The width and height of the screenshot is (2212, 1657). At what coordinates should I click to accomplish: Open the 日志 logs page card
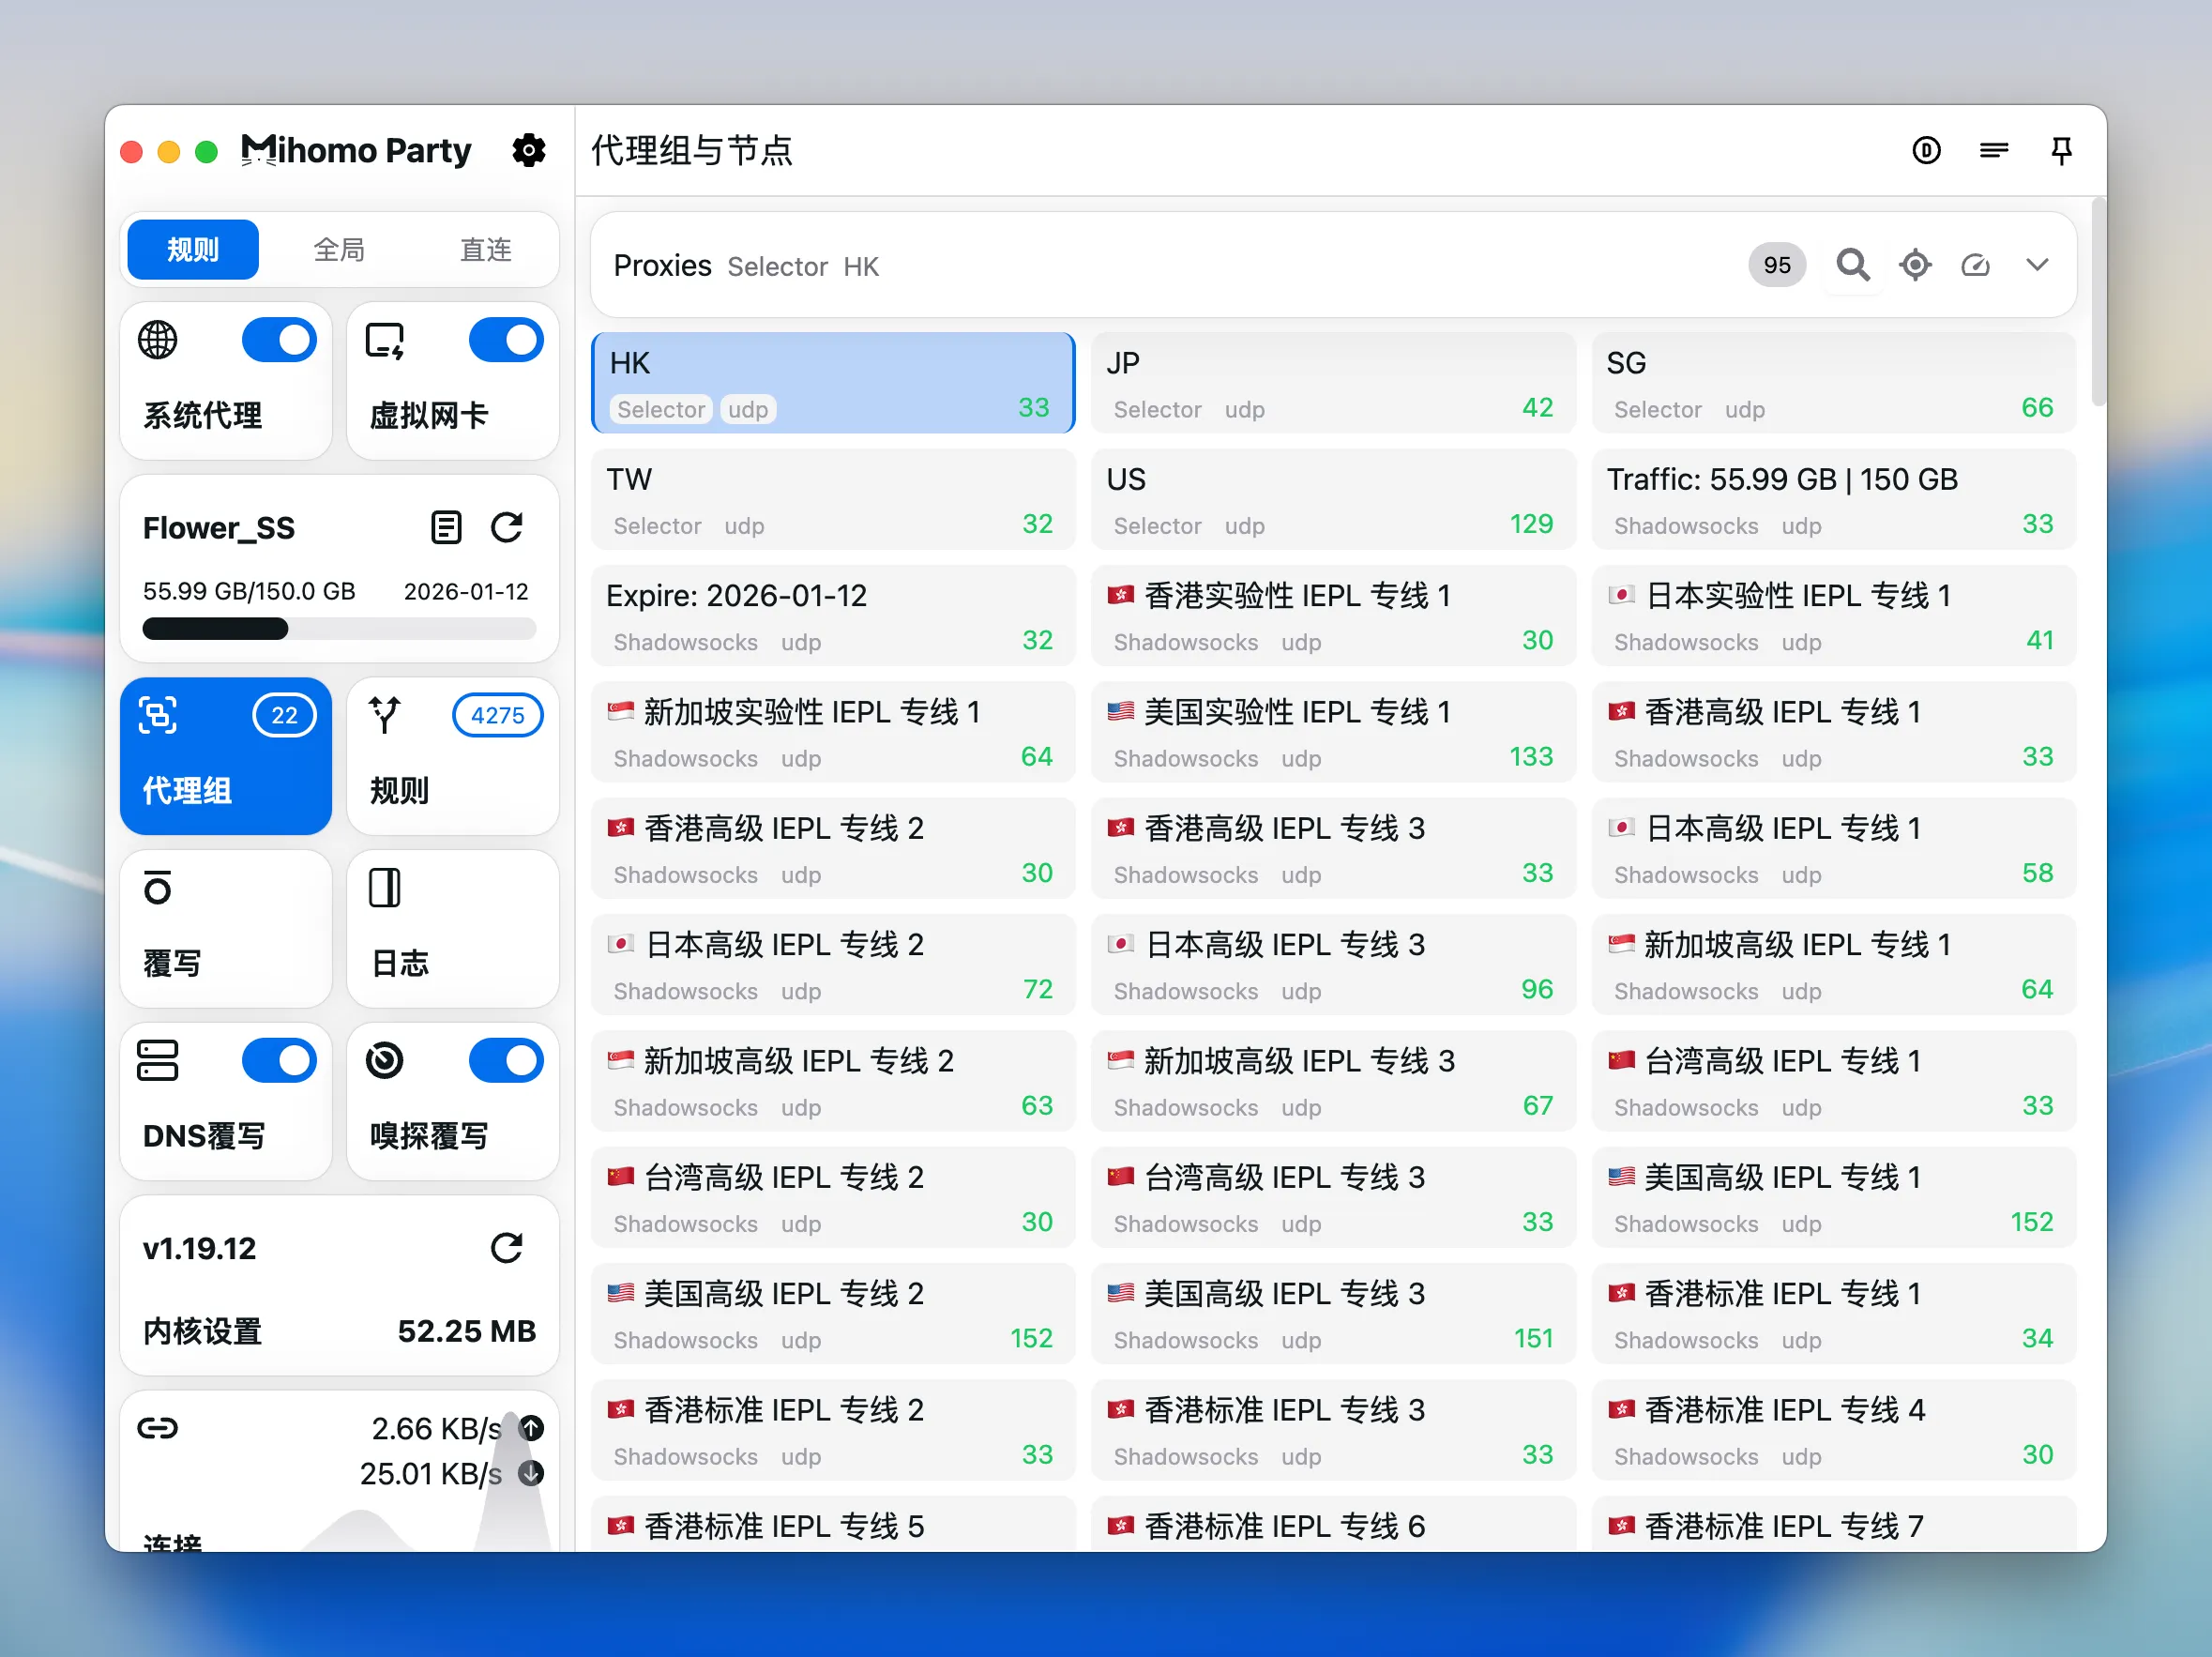pyautogui.click(x=452, y=928)
